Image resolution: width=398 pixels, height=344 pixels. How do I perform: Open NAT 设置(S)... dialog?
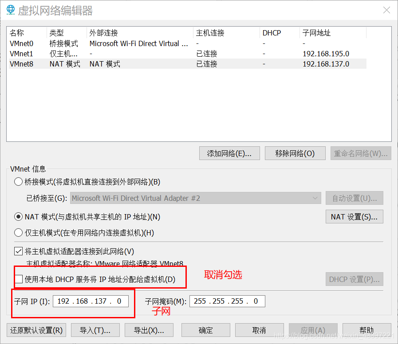(x=355, y=217)
